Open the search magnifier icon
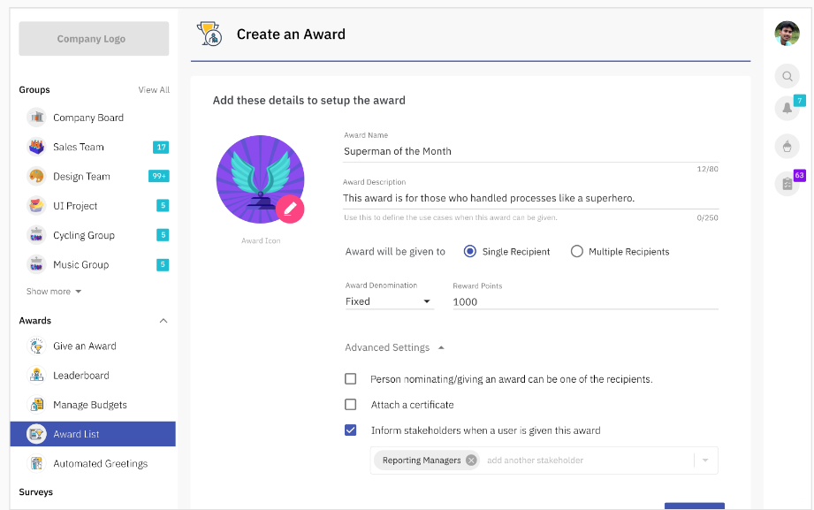Viewport: 814px width, 510px height. (787, 76)
